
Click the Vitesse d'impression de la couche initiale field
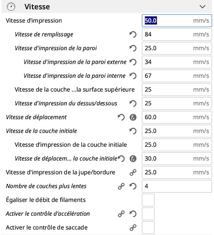tap(177, 145)
